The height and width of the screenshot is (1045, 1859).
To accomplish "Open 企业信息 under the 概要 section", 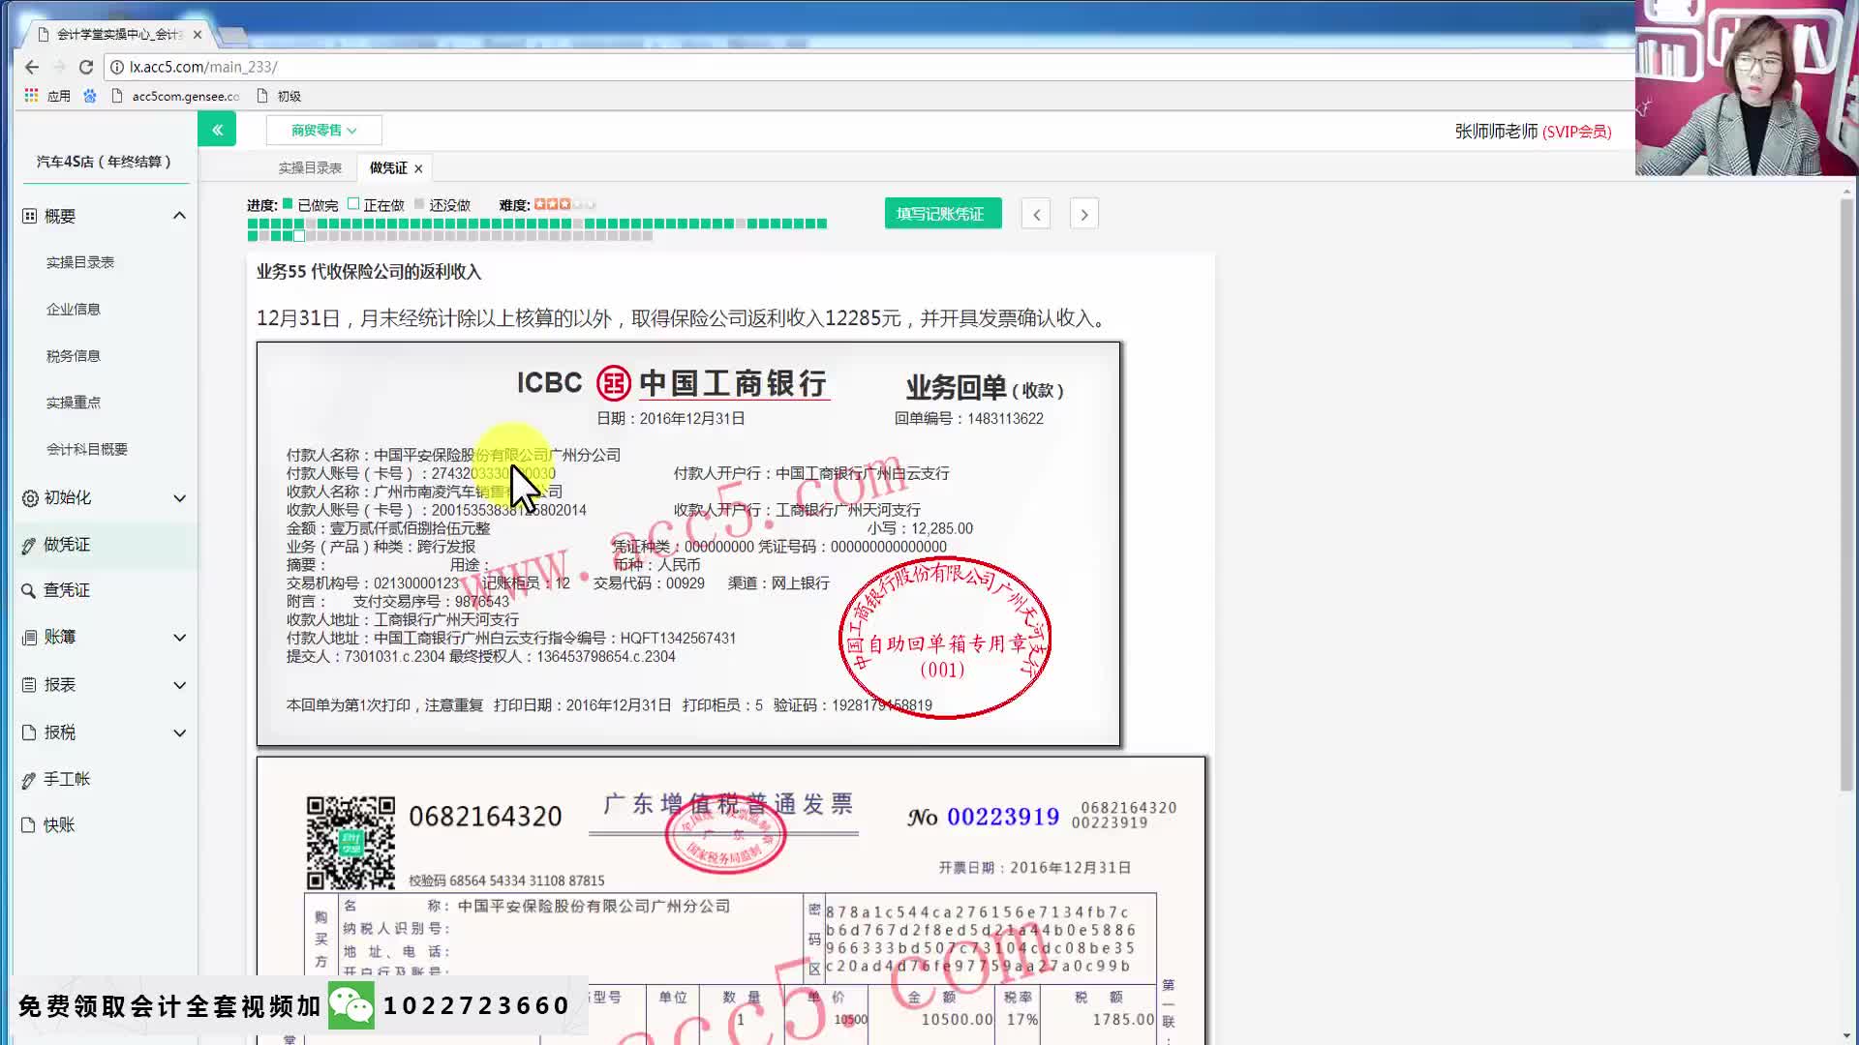I will (73, 308).
